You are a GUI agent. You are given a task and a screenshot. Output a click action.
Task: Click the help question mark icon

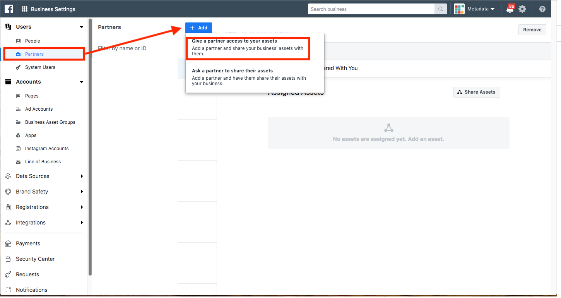point(542,9)
